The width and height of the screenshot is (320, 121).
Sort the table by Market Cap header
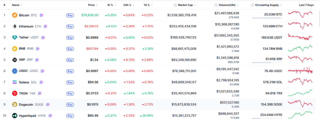[187, 5]
